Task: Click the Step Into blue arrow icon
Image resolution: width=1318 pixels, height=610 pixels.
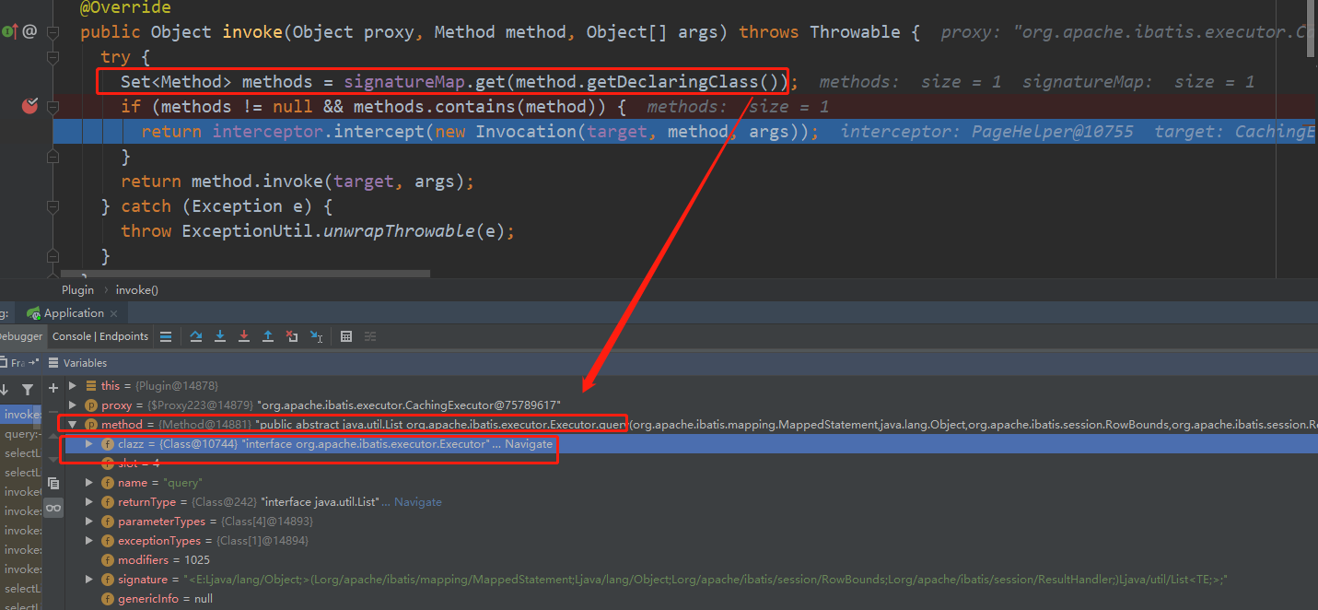Action: (220, 336)
